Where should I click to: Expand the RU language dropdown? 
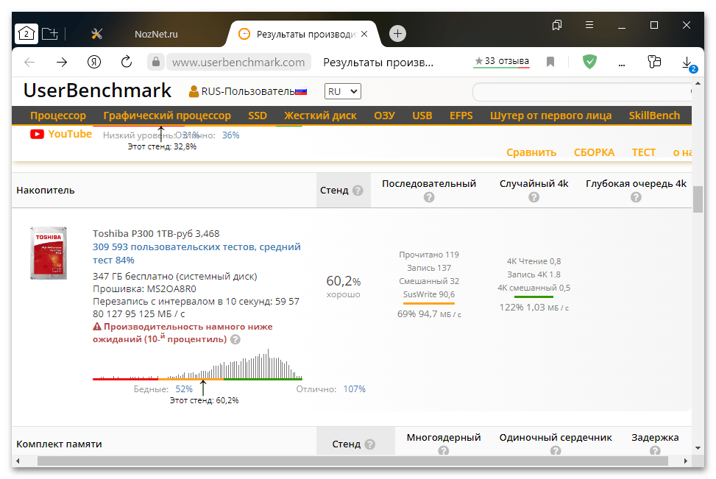[x=342, y=91]
